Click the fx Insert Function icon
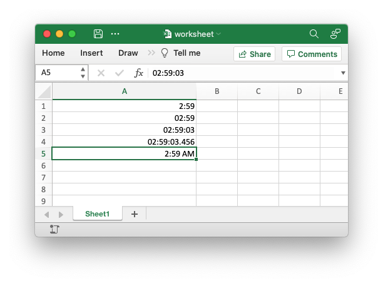 pos(138,73)
